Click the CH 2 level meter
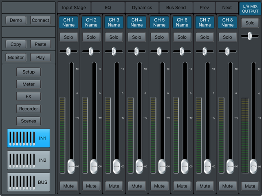 (85, 135)
